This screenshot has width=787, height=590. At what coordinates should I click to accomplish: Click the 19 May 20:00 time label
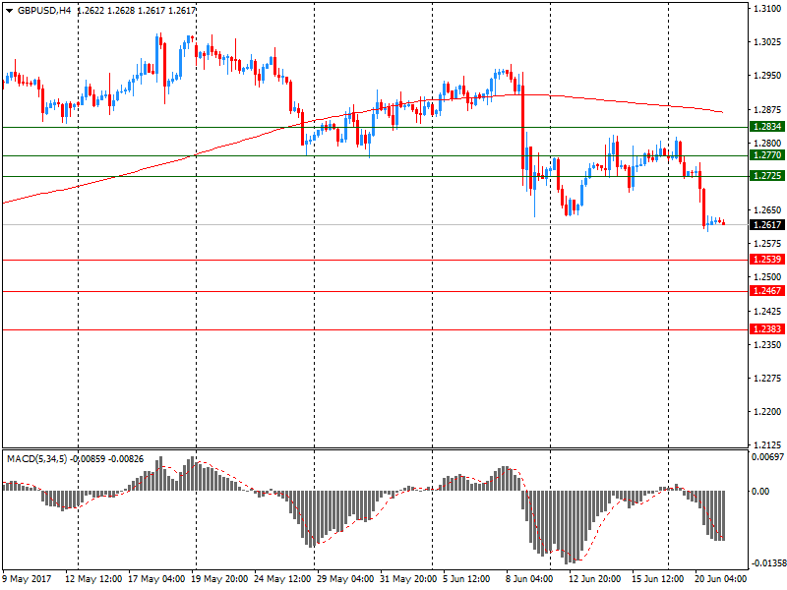[219, 579]
